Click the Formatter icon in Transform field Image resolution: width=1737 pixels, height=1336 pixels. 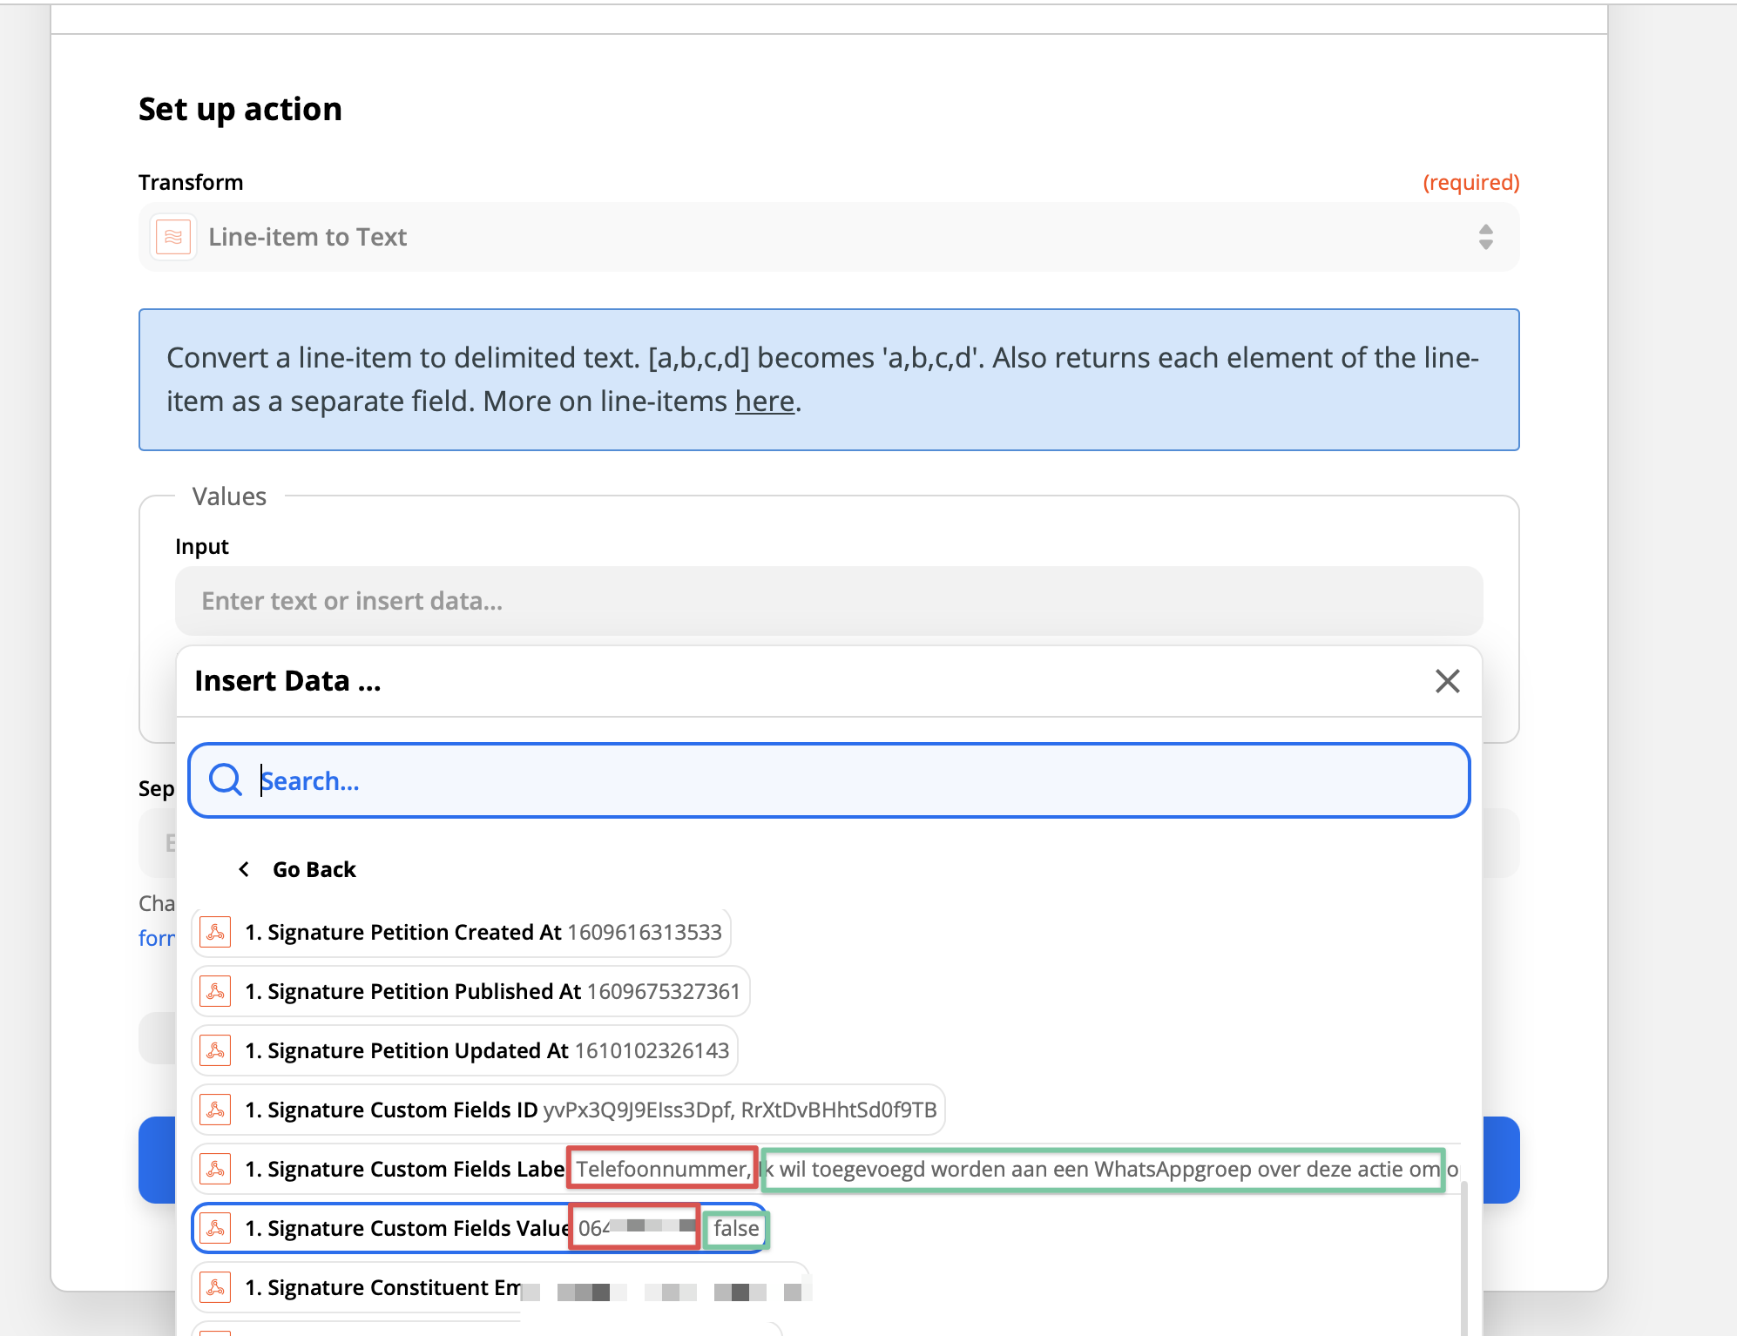click(172, 237)
